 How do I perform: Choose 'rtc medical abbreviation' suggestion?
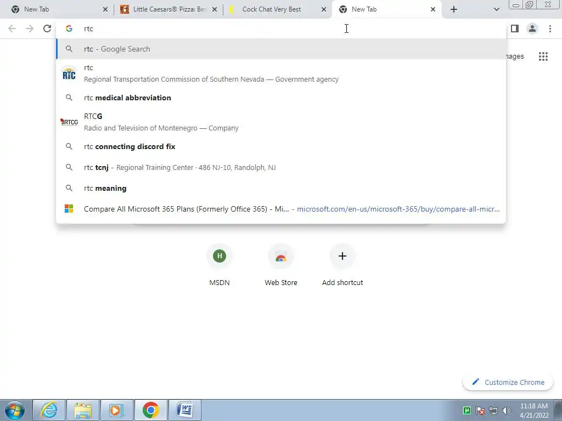coord(281,98)
